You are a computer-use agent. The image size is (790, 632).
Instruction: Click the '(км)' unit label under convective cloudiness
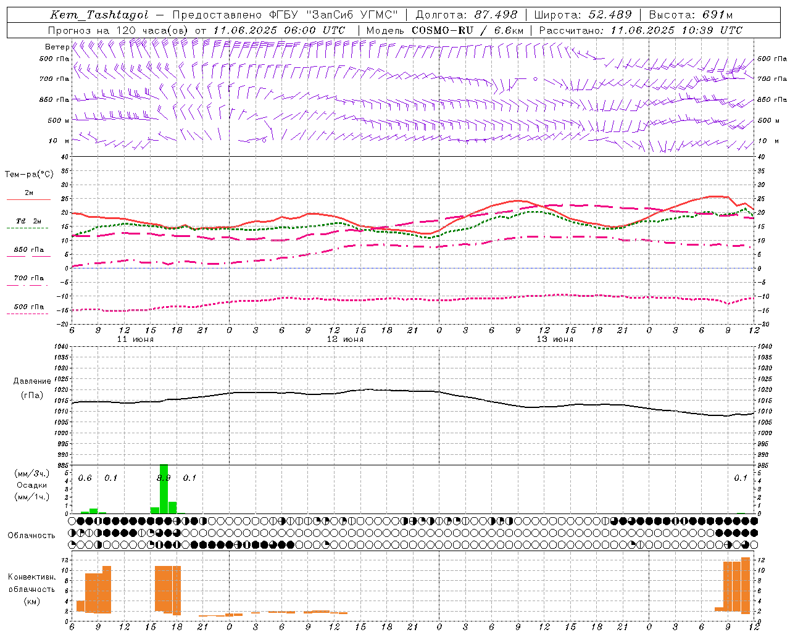tap(31, 601)
